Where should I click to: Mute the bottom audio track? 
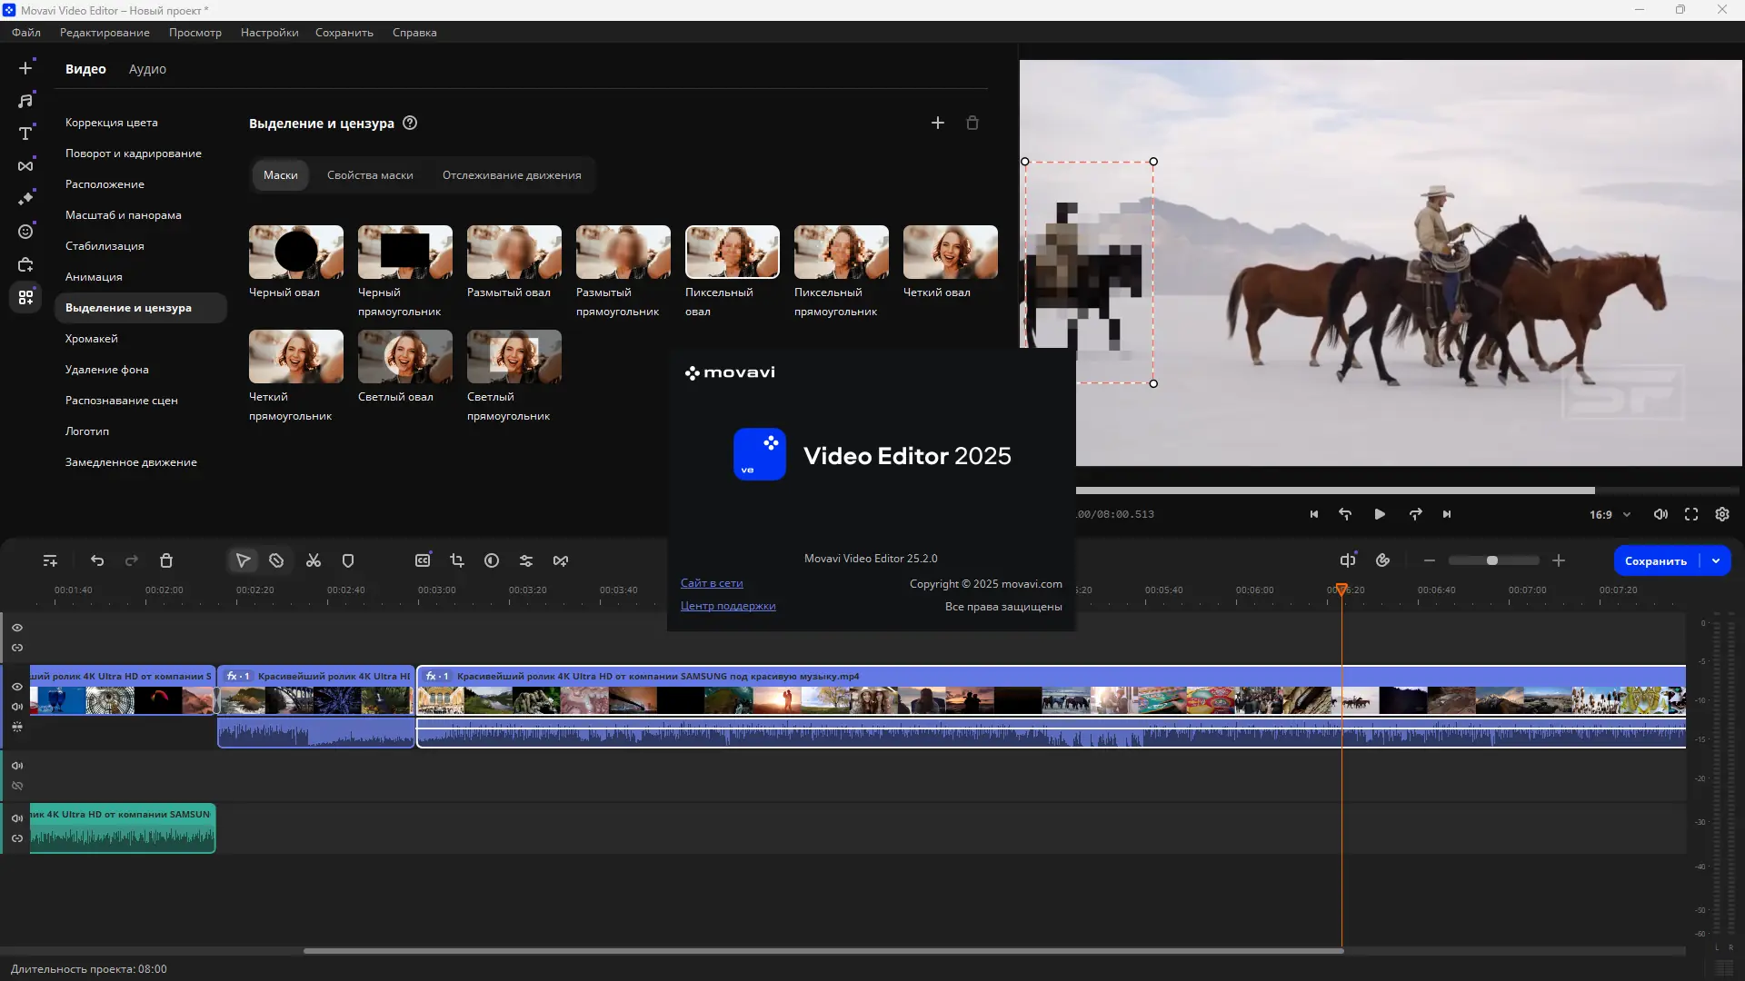tap(17, 818)
